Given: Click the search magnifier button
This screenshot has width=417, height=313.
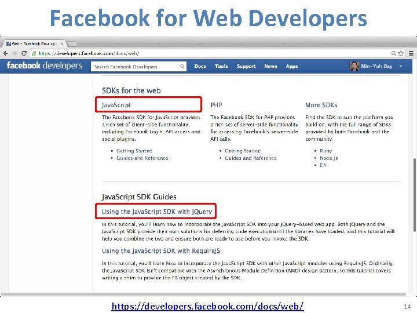Looking at the screenshot, I should [x=182, y=66].
